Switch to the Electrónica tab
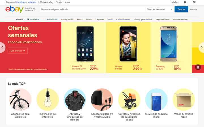204x127 pixels. 52,20
